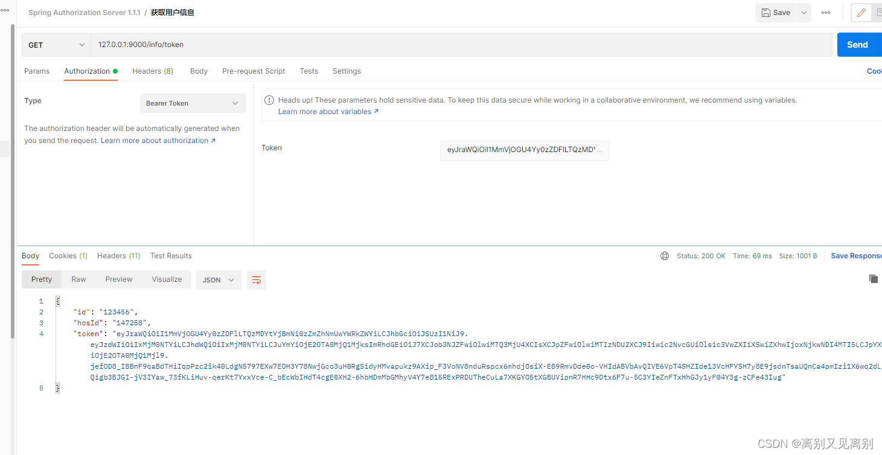
Task: Click the Save Response button
Action: point(856,256)
